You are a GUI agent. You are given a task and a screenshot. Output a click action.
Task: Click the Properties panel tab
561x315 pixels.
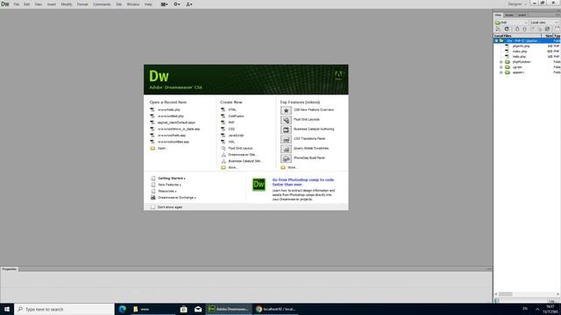[x=10, y=269]
